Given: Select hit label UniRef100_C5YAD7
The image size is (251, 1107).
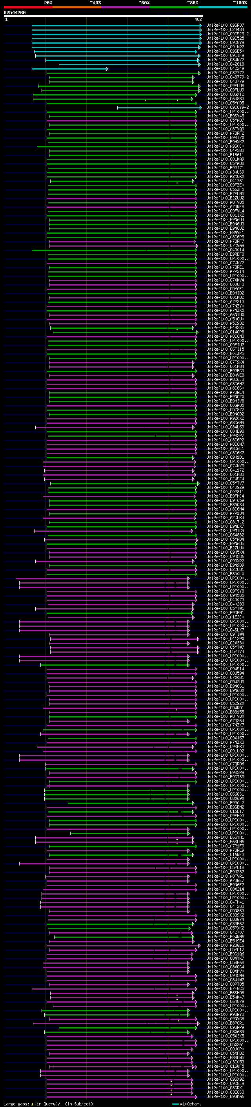Looking at the screenshot, I should click(225, 120).
